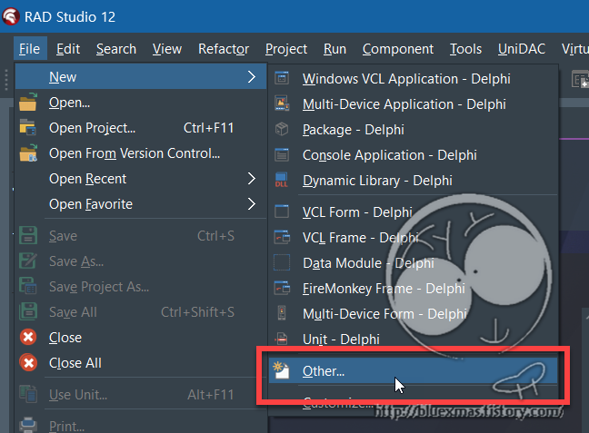Create Data Module - Delphi
589x433 pixels.
tap(414, 263)
